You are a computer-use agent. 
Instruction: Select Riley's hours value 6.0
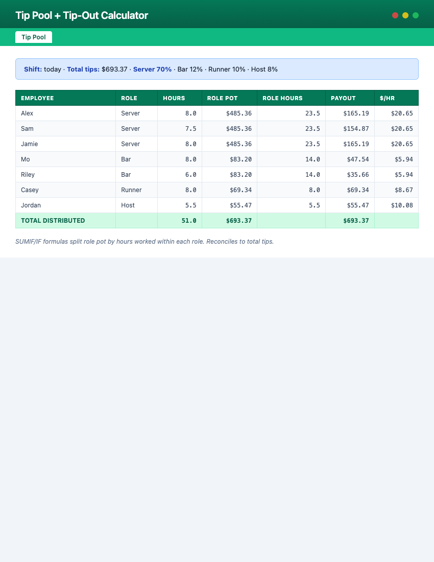tap(180, 175)
